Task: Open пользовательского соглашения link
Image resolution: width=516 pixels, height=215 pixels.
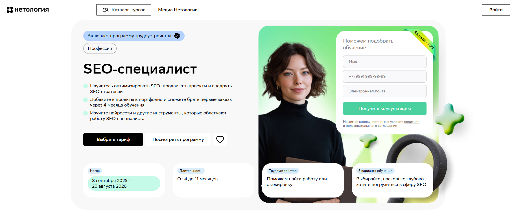Action: coord(371,126)
